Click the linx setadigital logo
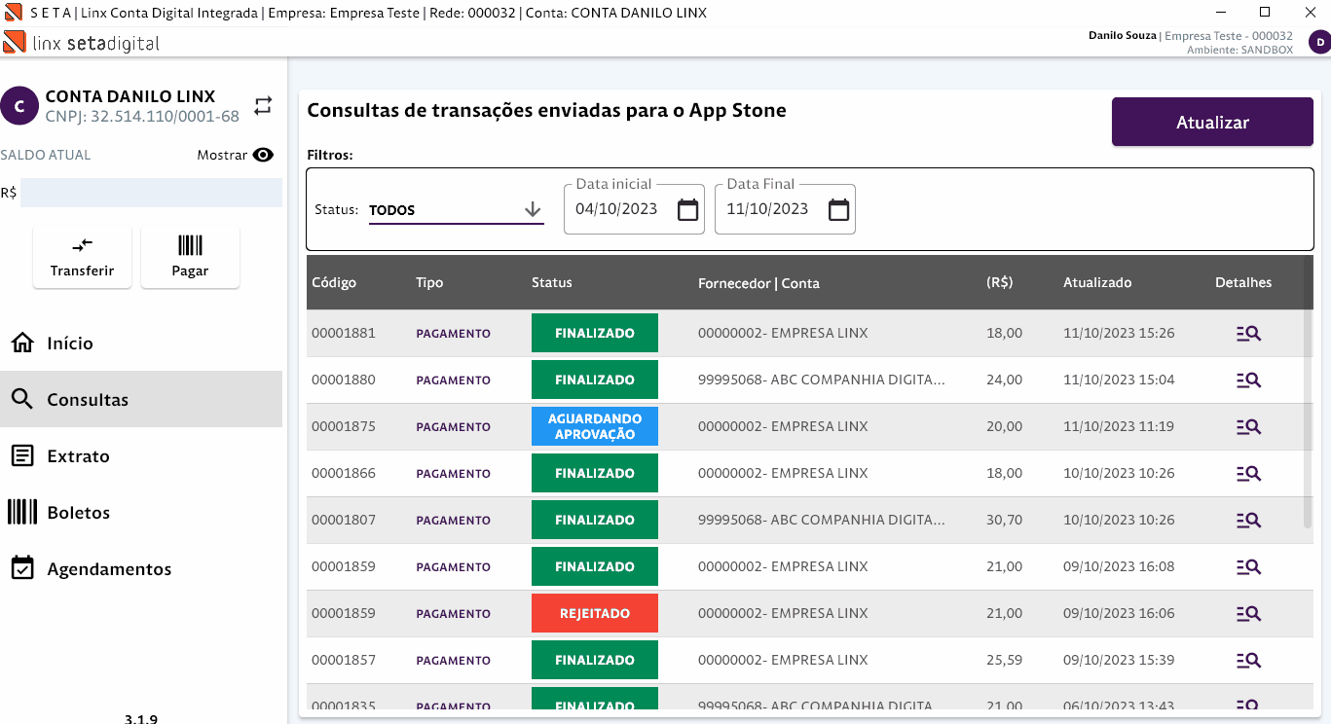Viewport: 1331px width, 724px height. coord(82,43)
